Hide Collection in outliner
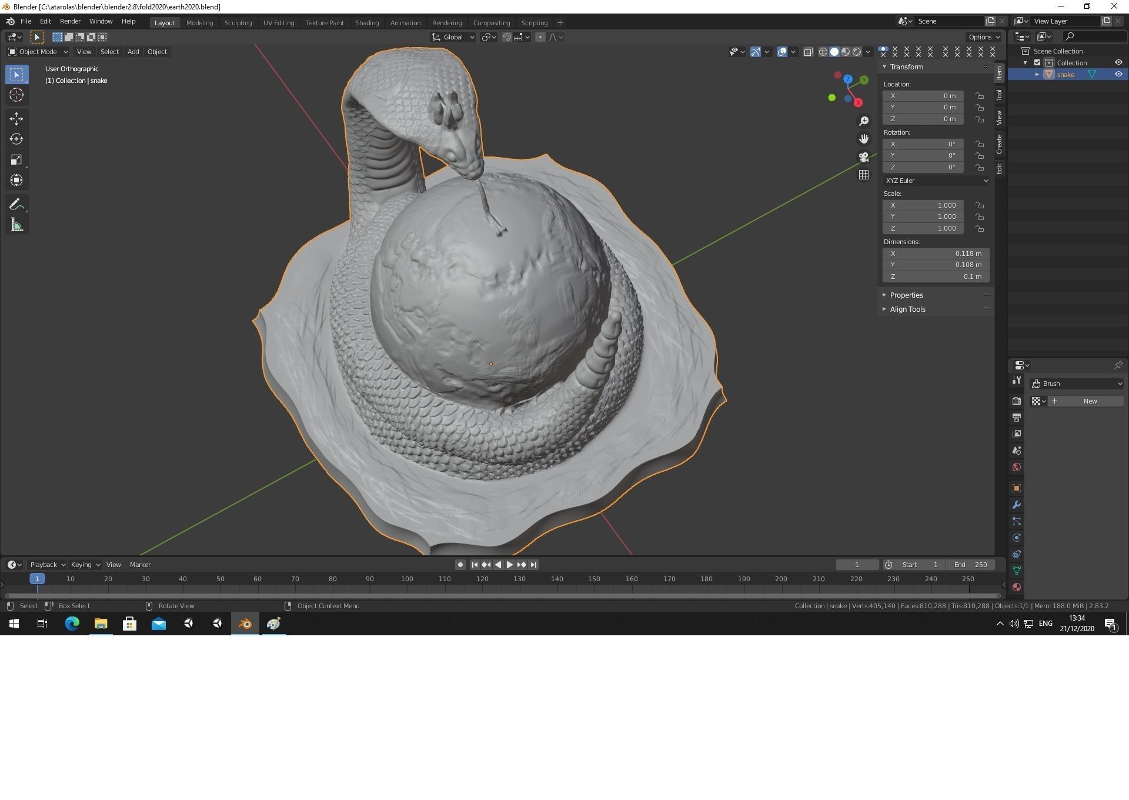Image resolution: width=1129 pixels, height=800 pixels. (x=1118, y=62)
